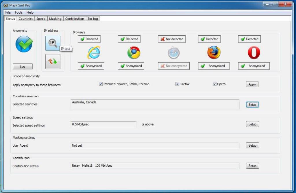Click the Apply button for browser scope
The image size is (296, 193).
[x=252, y=84]
